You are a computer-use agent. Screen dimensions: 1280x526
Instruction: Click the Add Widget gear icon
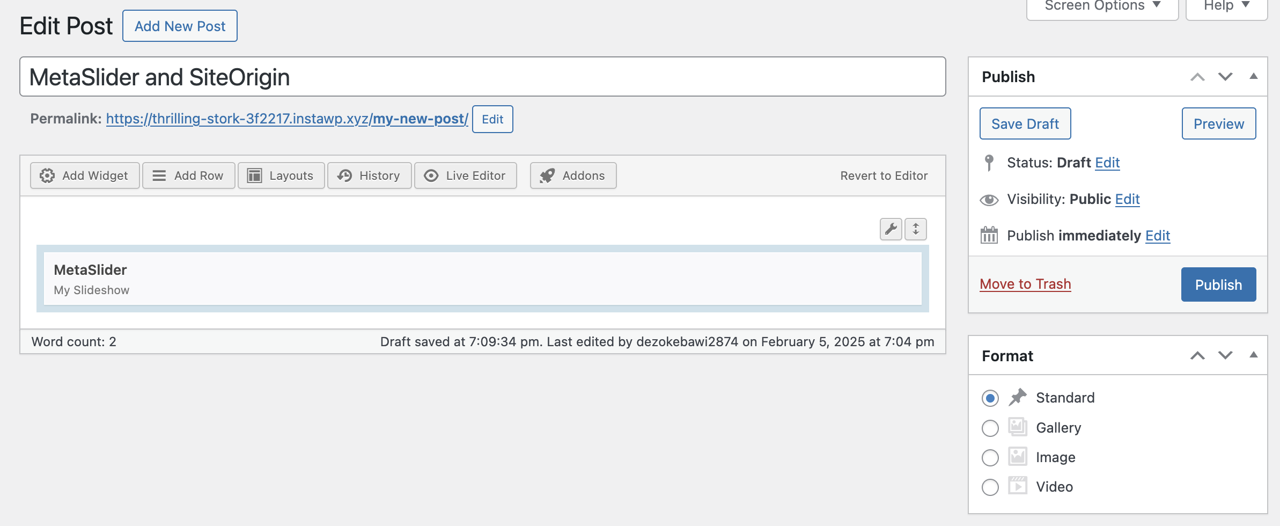(47, 176)
